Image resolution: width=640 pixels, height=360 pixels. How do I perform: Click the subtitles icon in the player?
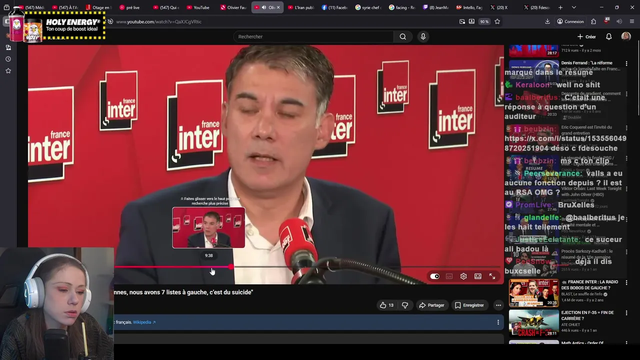pos(449,276)
